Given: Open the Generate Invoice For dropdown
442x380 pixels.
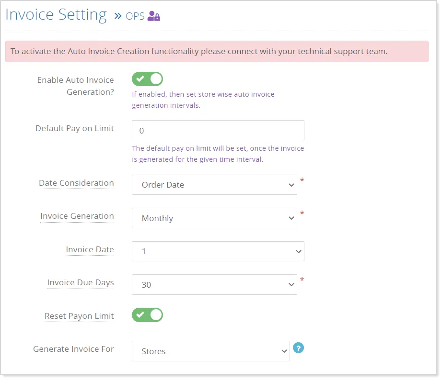Looking at the screenshot, I should [210, 351].
